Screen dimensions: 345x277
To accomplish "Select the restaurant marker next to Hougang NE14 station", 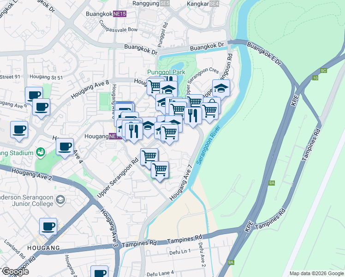I will [134, 132].
